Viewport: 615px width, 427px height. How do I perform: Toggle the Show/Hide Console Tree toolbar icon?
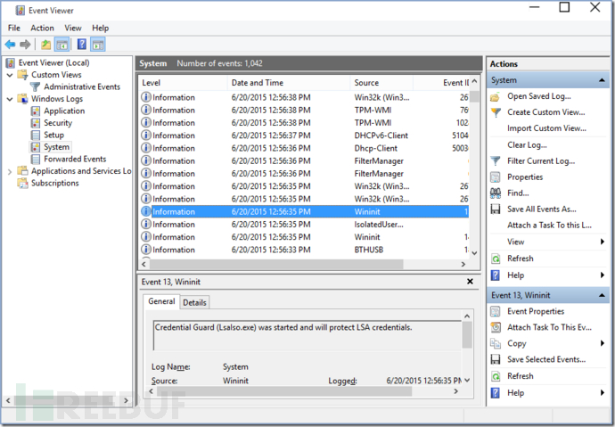[x=62, y=45]
